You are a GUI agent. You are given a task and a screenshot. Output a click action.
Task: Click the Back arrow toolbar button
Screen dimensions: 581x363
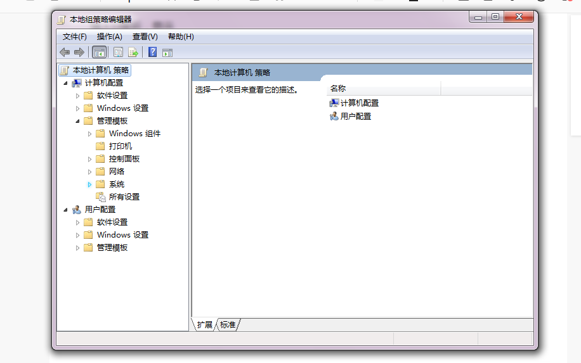[x=65, y=52]
